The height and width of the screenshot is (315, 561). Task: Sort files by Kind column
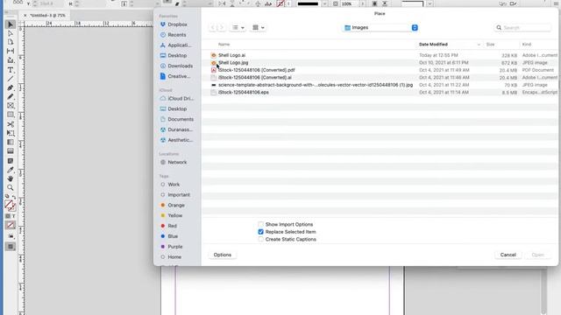click(527, 45)
